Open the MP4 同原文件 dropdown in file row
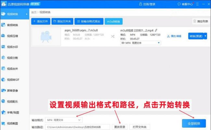Screen dimensions: 211x130 [x=141, y=43]
